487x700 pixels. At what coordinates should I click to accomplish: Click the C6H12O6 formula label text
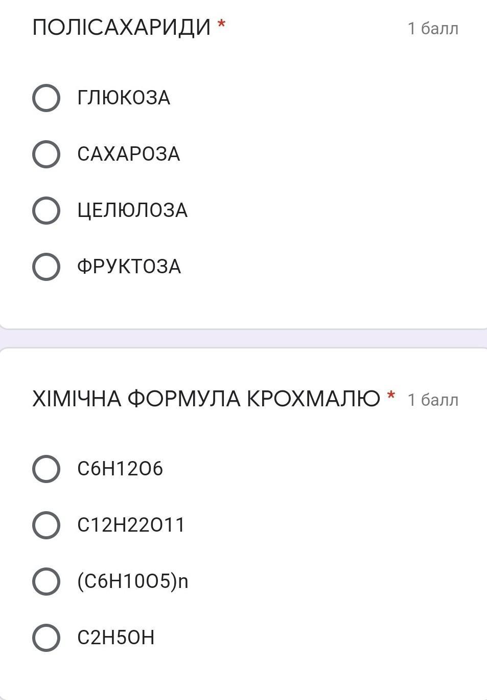click(x=120, y=469)
